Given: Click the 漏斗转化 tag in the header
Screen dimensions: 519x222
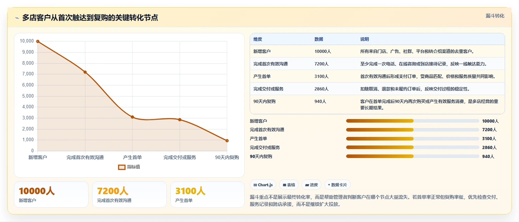Looking at the screenshot, I should (495, 16).
